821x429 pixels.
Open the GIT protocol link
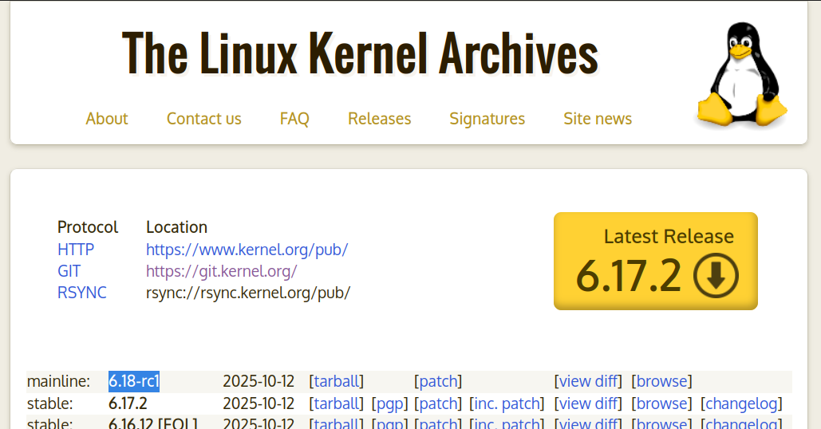pos(69,271)
